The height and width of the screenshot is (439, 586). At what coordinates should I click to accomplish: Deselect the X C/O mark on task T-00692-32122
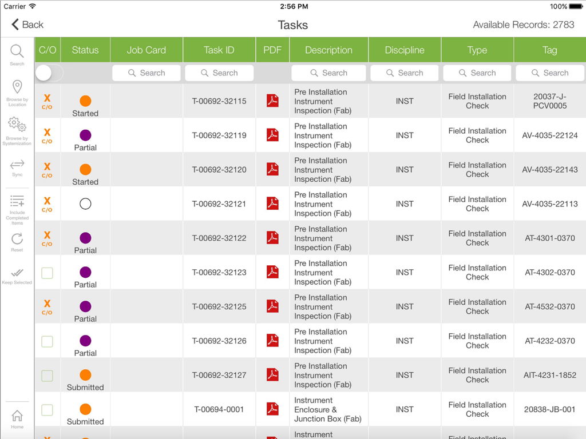[x=47, y=238]
